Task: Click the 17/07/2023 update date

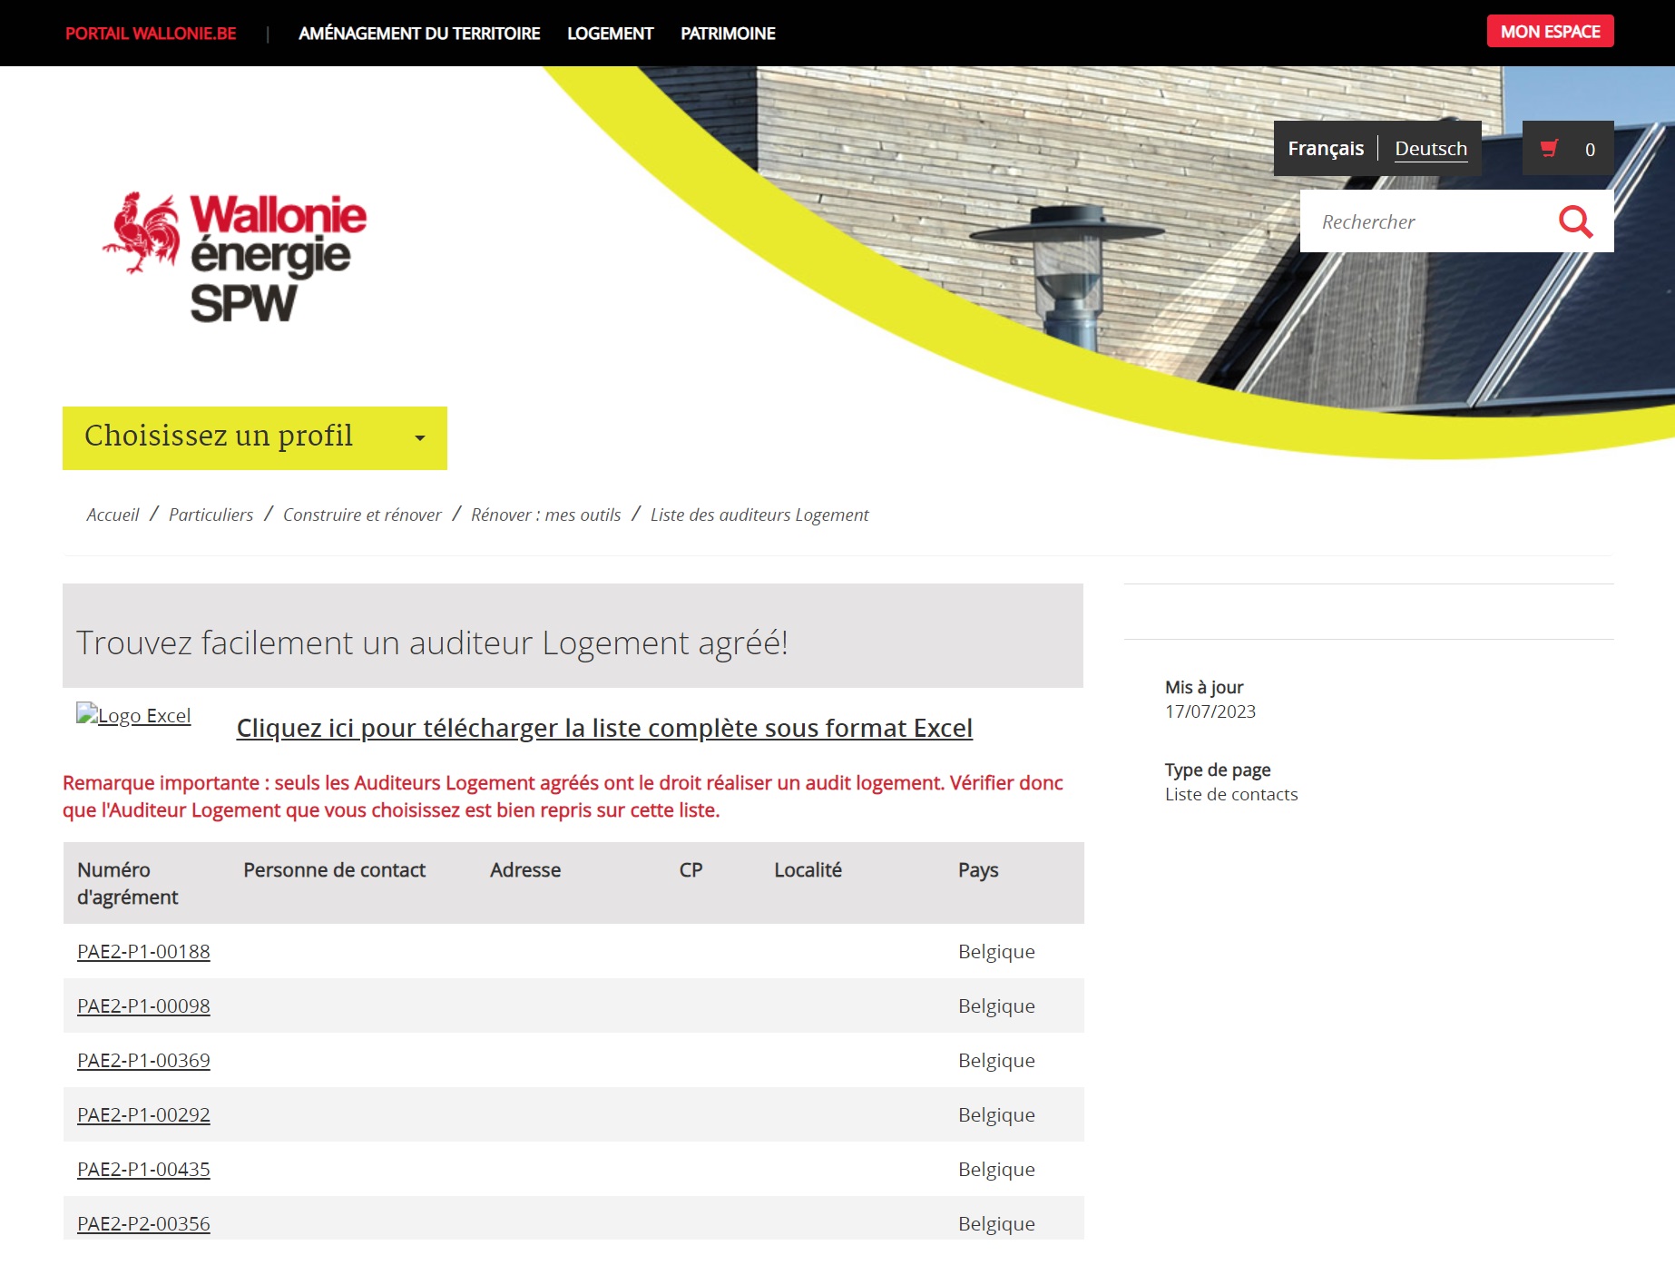Action: click(x=1210, y=711)
